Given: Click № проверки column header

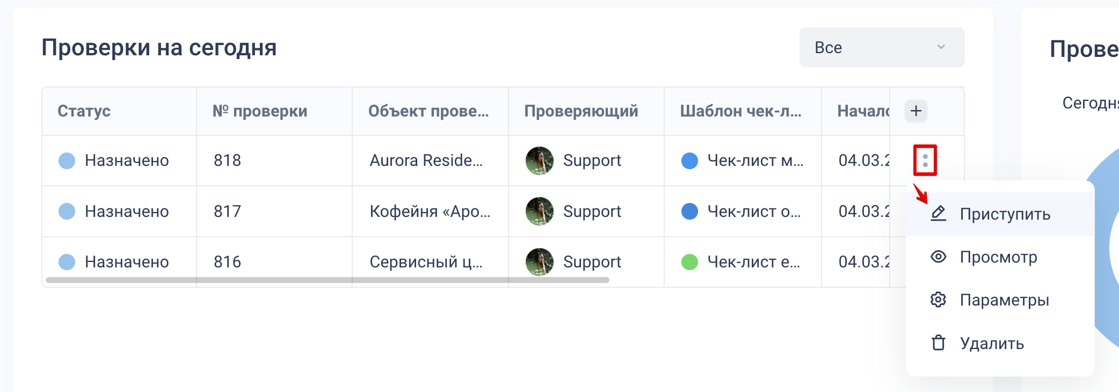Looking at the screenshot, I should point(260,111).
